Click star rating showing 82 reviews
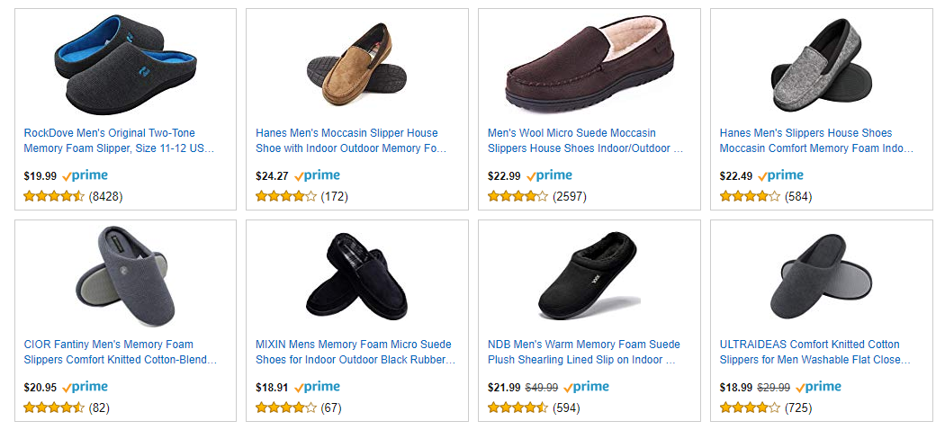This screenshot has height=430, width=945. 54,408
